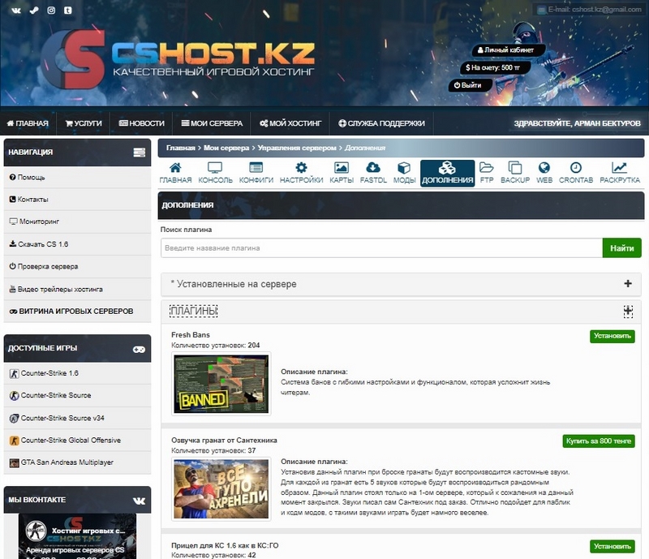
Task: Open ГЛАВНАЯ server tab with house icon
Action: point(175,173)
